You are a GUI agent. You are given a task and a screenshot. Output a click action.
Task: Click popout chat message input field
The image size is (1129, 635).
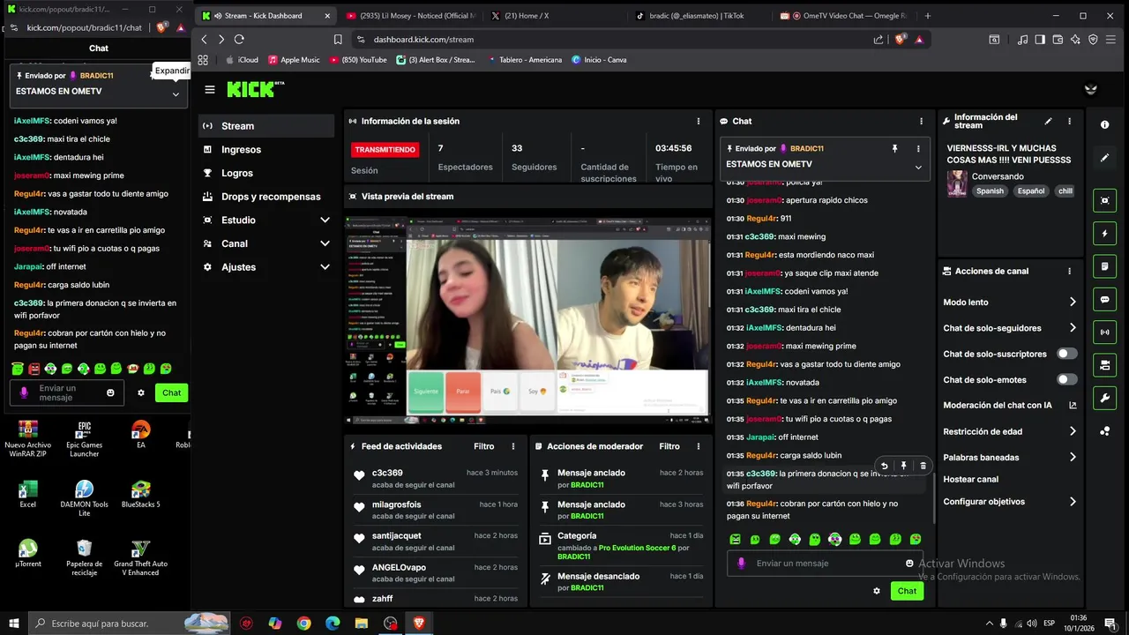point(66,393)
